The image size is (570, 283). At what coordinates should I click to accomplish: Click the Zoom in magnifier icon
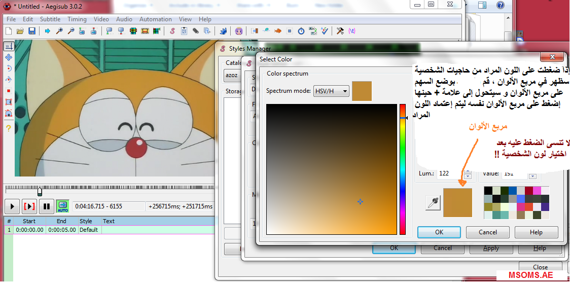(59, 31)
